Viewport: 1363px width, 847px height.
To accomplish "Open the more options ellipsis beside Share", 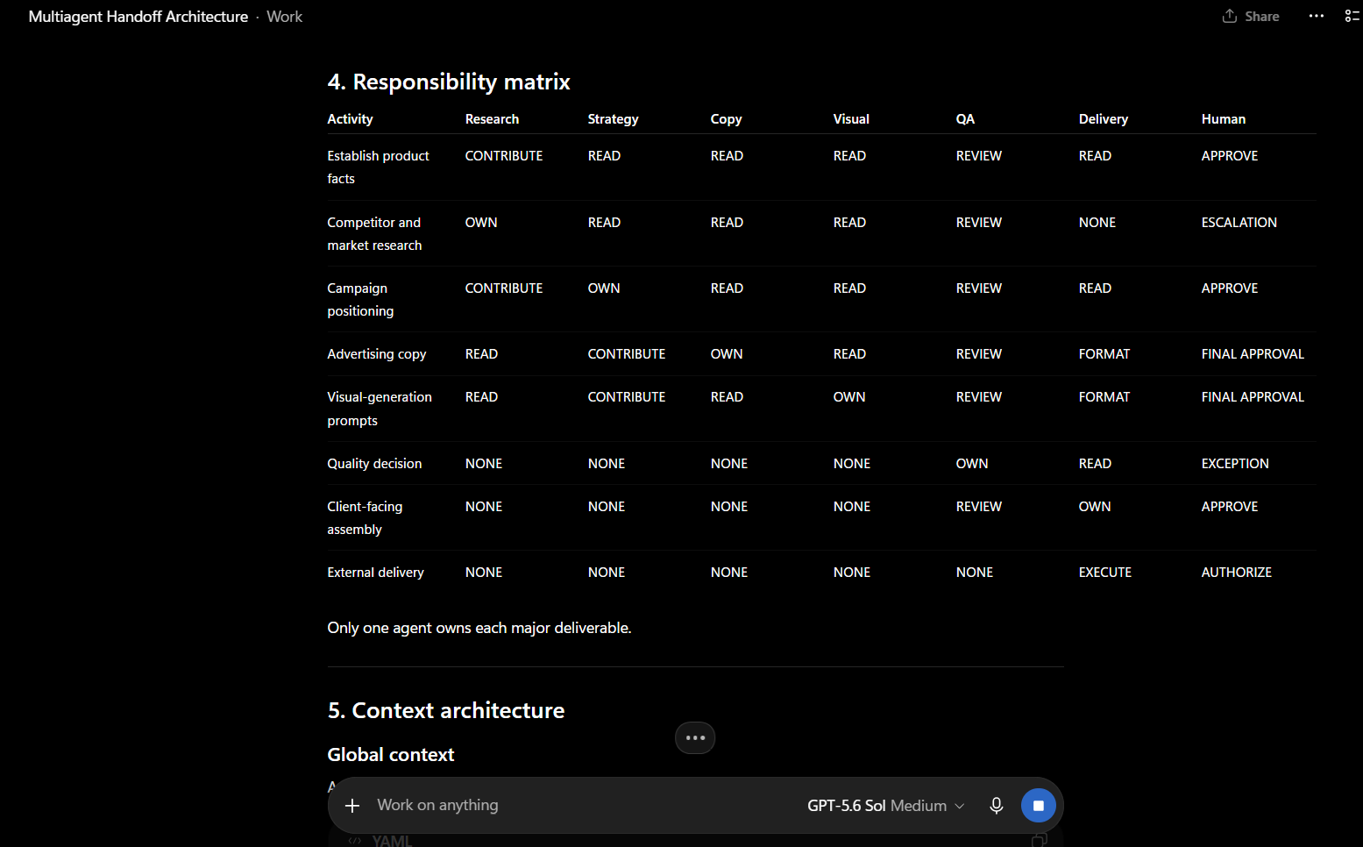I will click(1317, 17).
